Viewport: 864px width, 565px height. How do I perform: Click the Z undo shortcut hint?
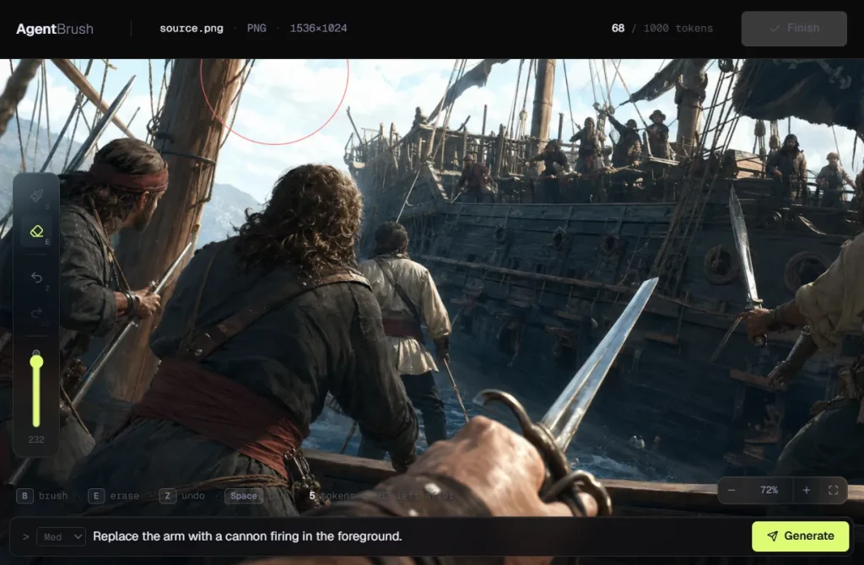(182, 496)
